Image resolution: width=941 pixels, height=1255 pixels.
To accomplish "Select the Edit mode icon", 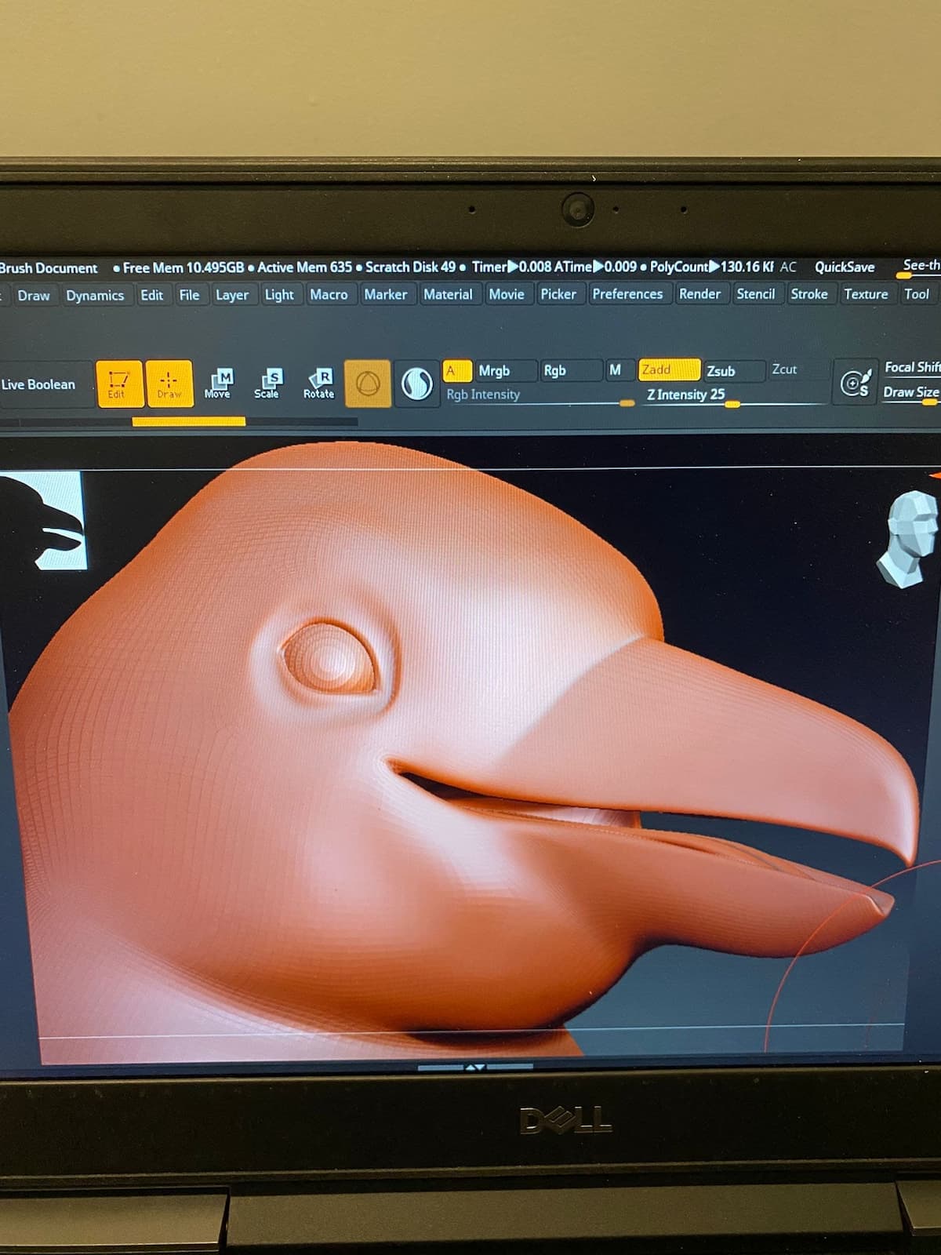I will tap(118, 384).
